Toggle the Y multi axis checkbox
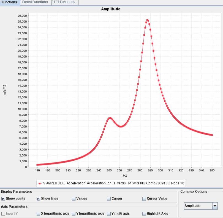The image size is (223, 218). tap(109, 214)
